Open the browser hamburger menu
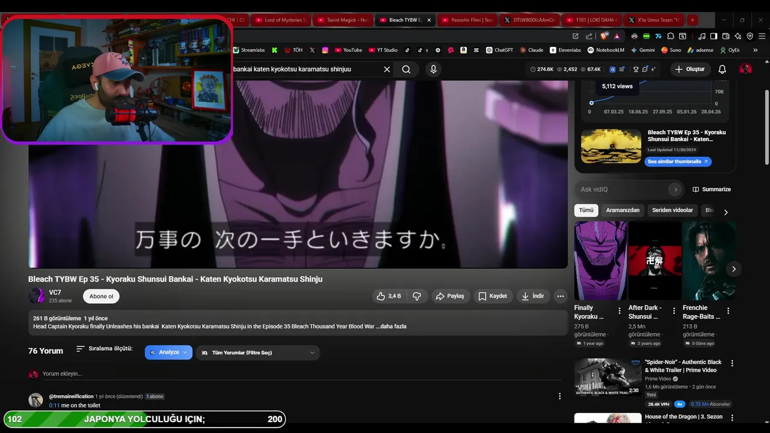770x433 pixels. pyautogui.click(x=761, y=36)
